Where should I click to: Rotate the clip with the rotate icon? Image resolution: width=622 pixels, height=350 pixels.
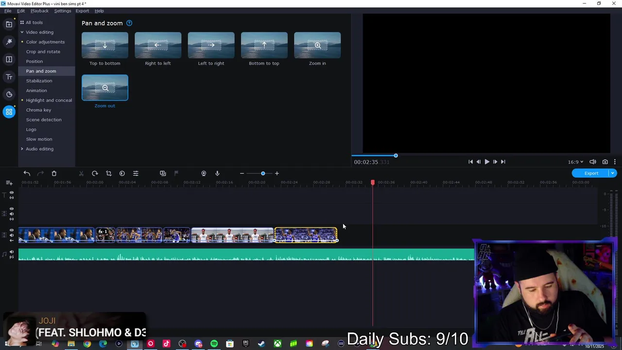point(95,174)
